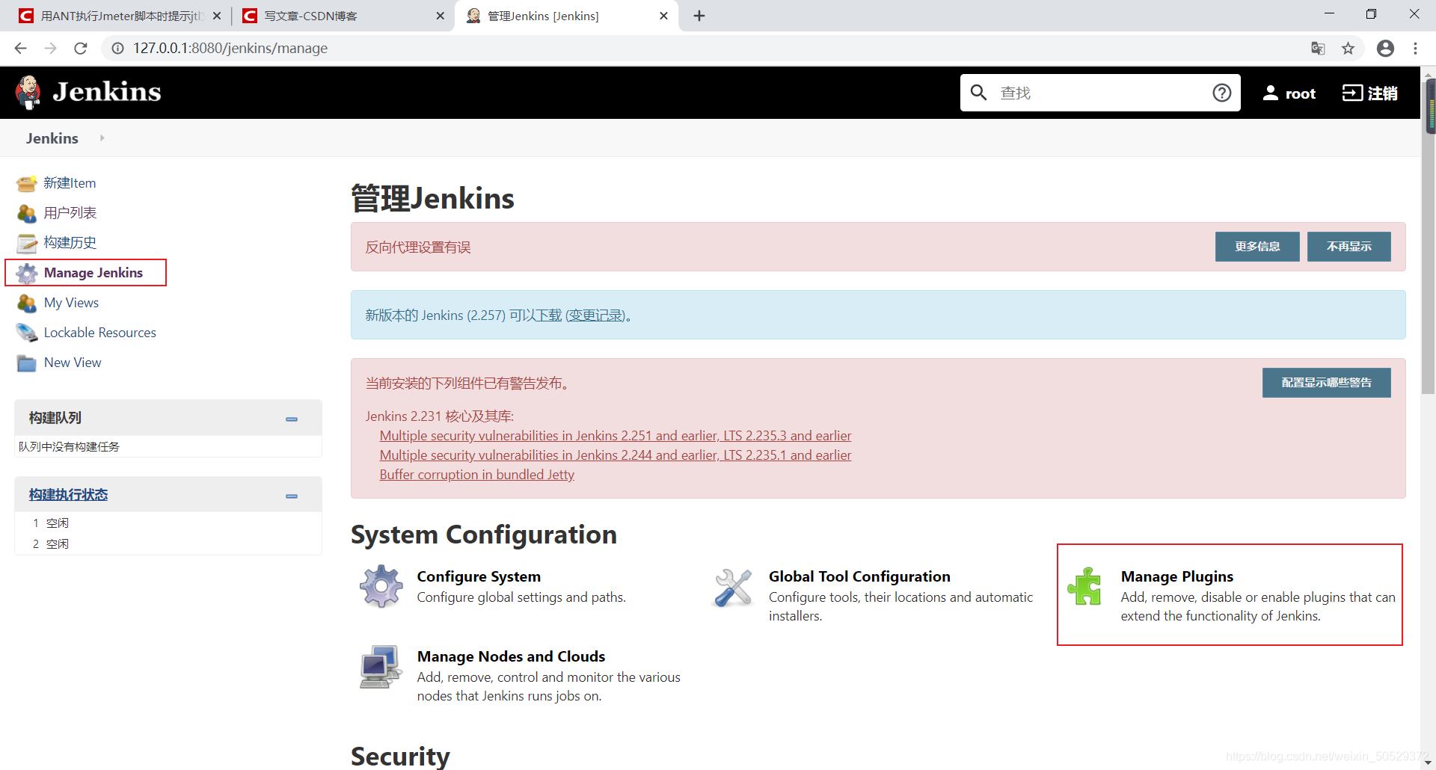Open the Configure System title link
1436x770 pixels.
click(x=479, y=576)
